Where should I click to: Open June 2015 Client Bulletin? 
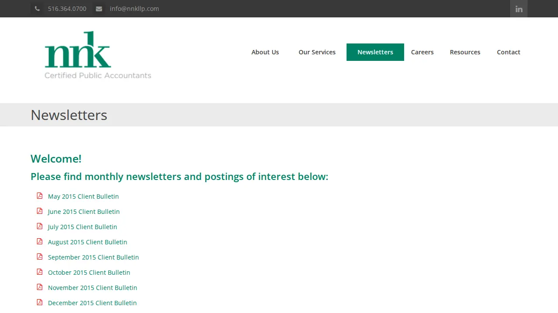click(x=84, y=212)
